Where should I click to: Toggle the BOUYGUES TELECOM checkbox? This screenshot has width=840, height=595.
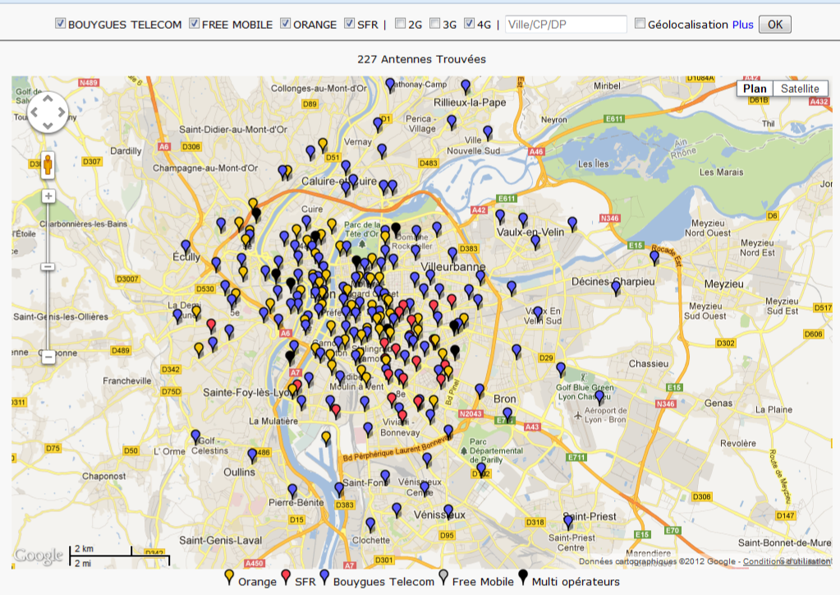60,23
